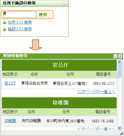This screenshot has height=136, width=124.
Task: Show 官公庁 map link for 東祖谷総合支所
Action: (10, 83)
